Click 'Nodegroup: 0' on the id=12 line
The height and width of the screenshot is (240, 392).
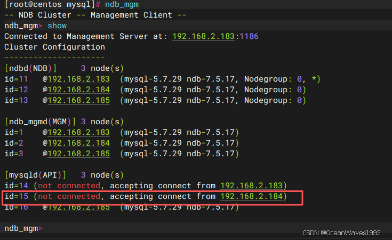[273, 90]
